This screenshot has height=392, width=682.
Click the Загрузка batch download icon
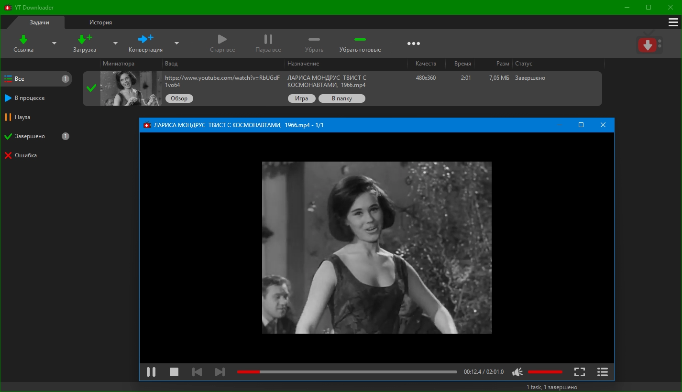85,39
